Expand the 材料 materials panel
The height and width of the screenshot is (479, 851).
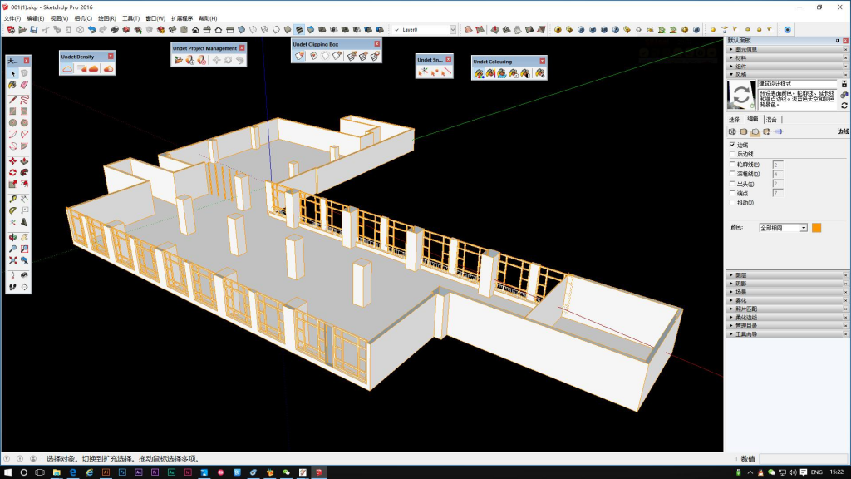[x=787, y=57]
